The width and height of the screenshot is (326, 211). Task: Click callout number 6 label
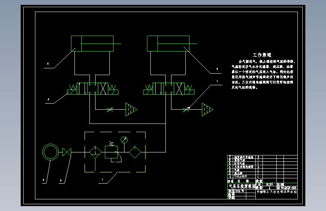(x=217, y=69)
